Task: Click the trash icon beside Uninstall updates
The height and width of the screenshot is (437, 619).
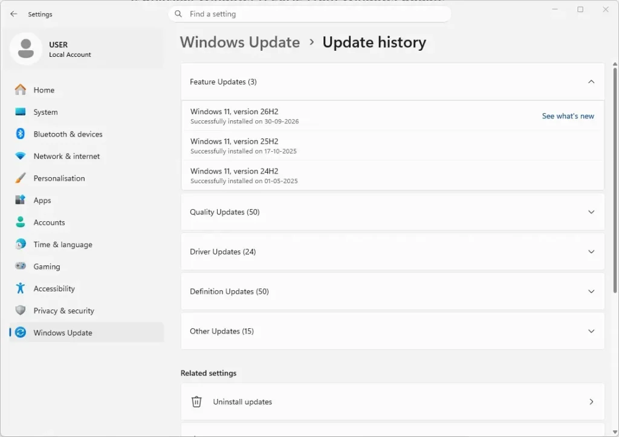Action: coord(196,401)
